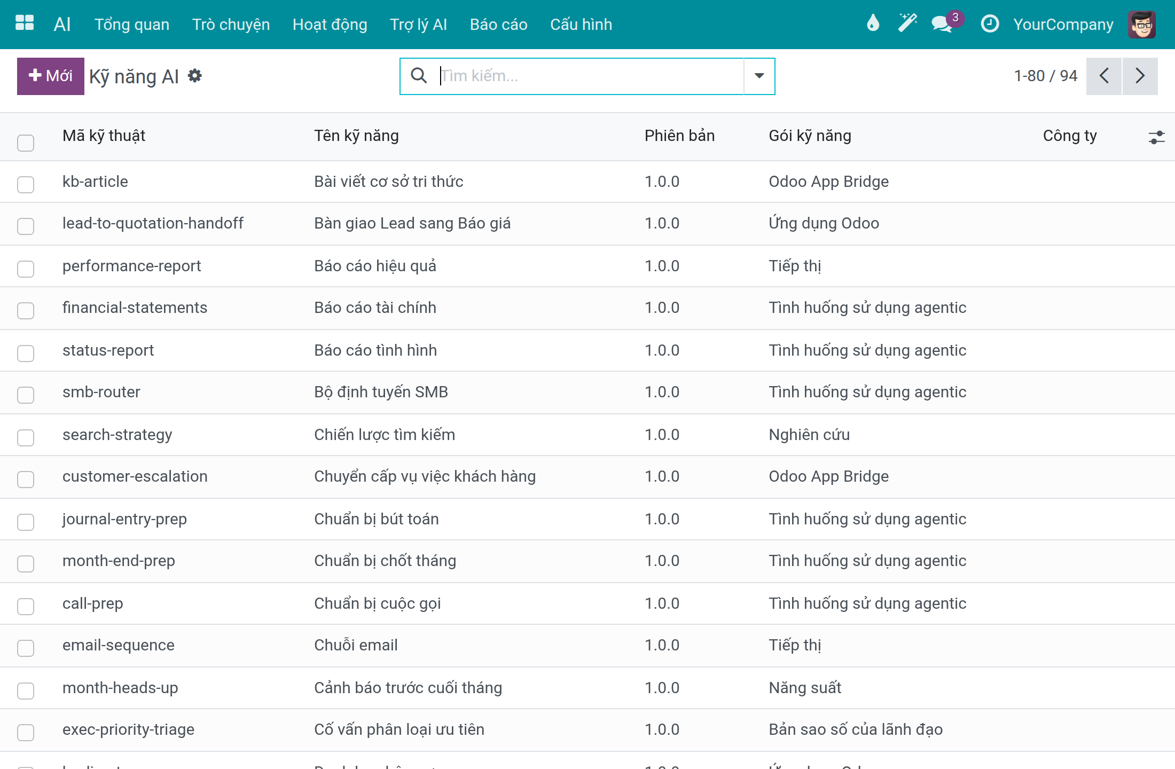The height and width of the screenshot is (769, 1175).
Task: Open the Tổng quan menu
Action: click(132, 25)
